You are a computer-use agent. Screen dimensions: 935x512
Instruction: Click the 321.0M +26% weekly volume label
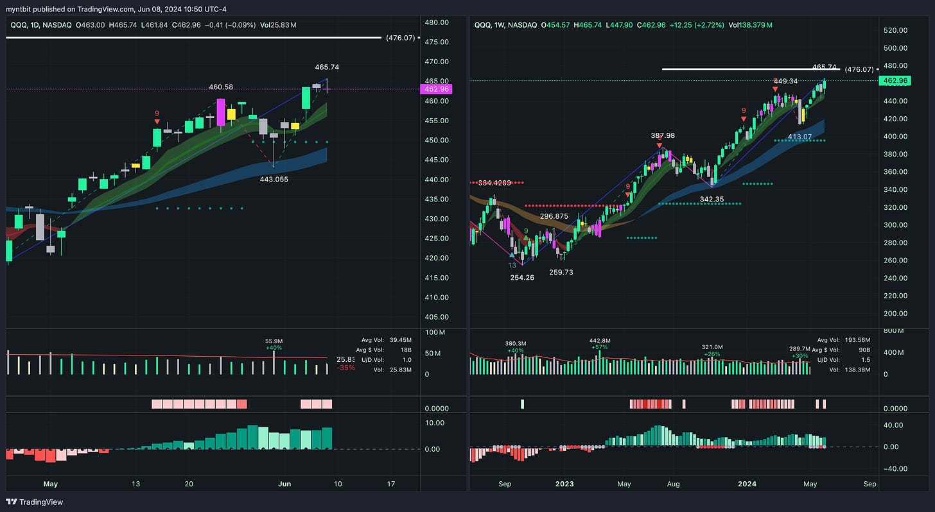point(713,350)
